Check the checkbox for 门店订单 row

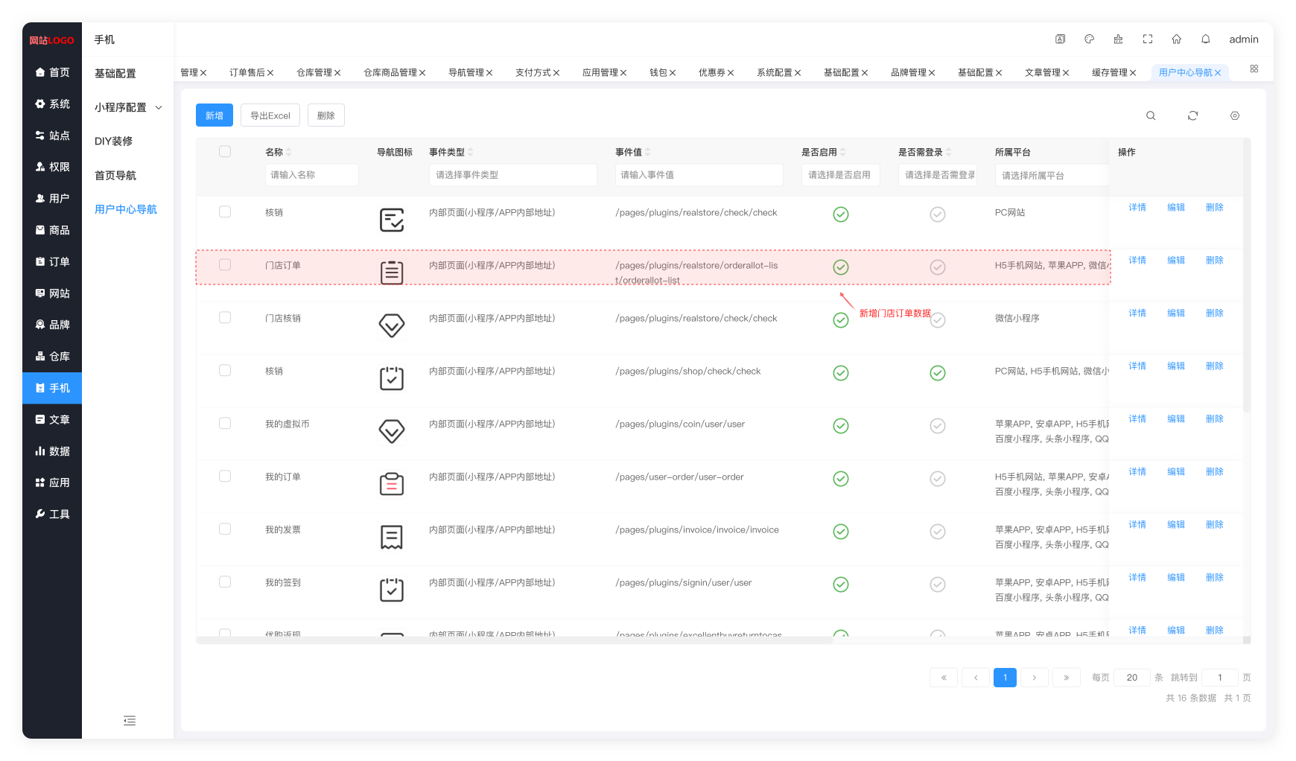(225, 265)
